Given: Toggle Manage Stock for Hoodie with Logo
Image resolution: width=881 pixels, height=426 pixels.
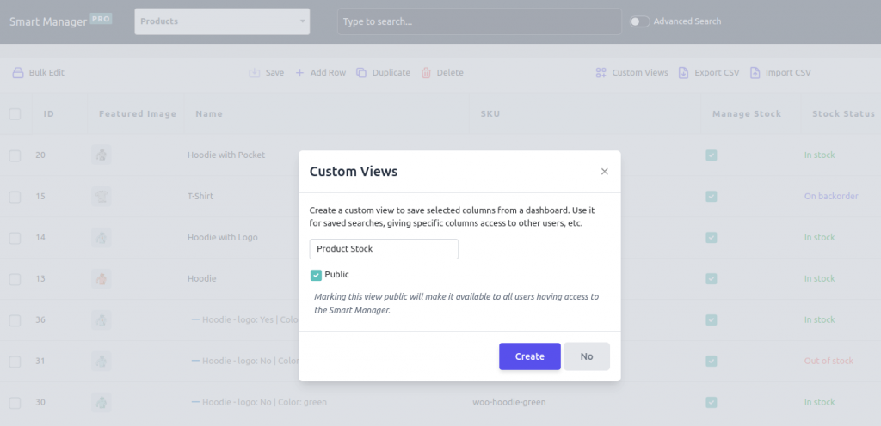Looking at the screenshot, I should (712, 238).
